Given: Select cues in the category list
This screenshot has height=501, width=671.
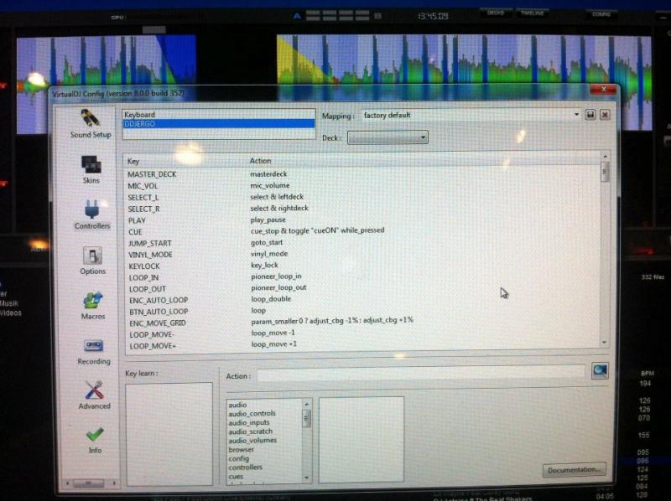Looking at the screenshot, I should click(x=236, y=476).
